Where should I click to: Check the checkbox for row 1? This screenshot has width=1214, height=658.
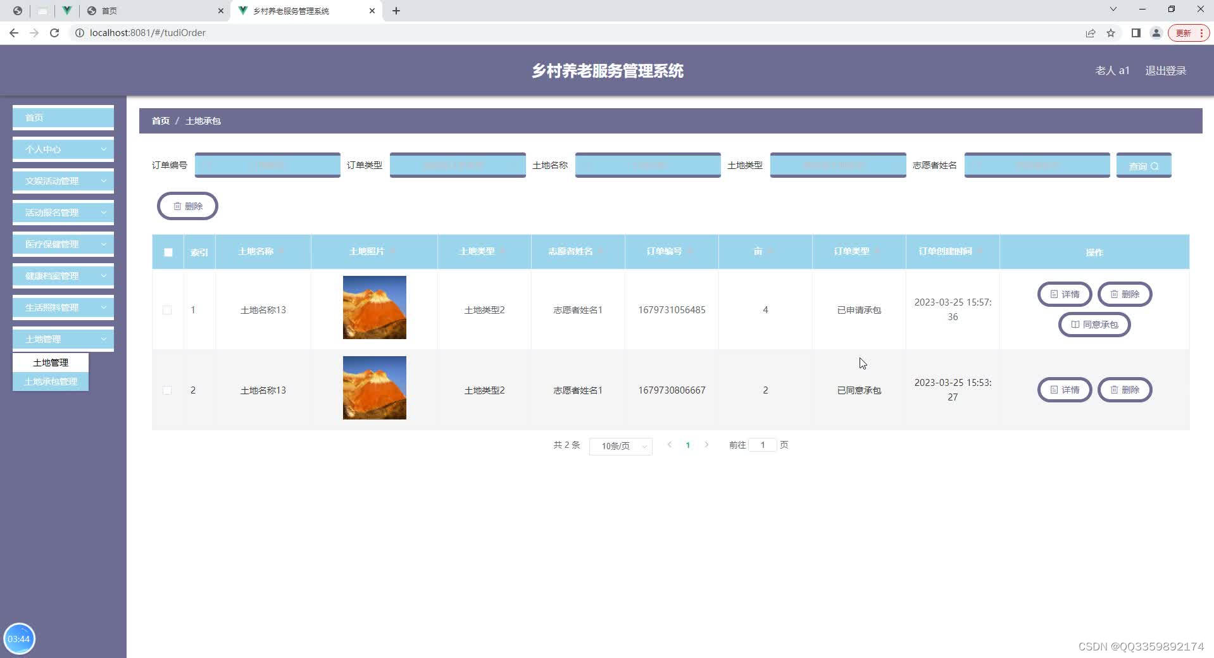pyautogui.click(x=167, y=310)
